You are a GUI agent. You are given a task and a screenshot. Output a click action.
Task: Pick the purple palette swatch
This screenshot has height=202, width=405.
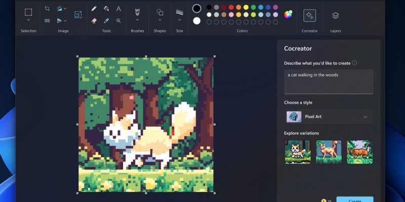point(275,7)
